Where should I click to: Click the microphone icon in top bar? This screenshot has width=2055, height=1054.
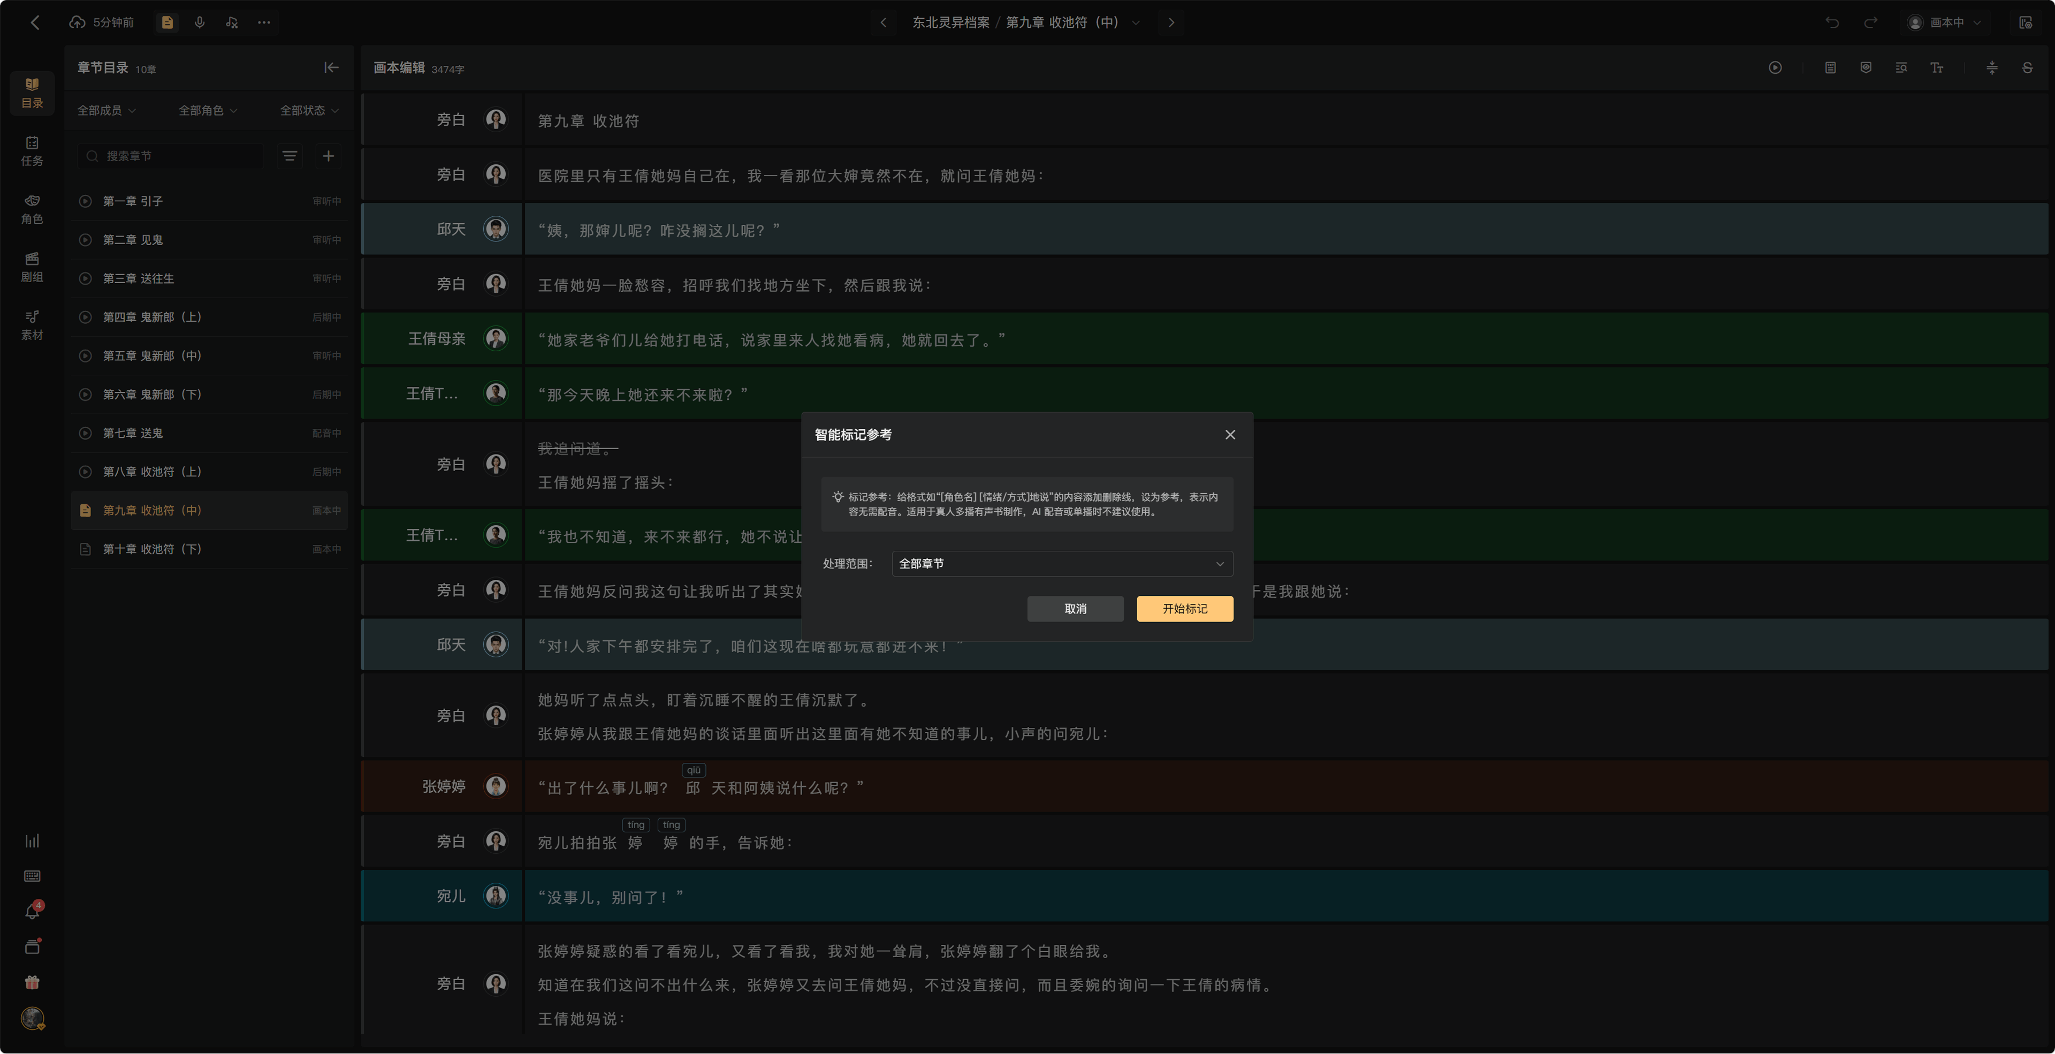pos(200,22)
